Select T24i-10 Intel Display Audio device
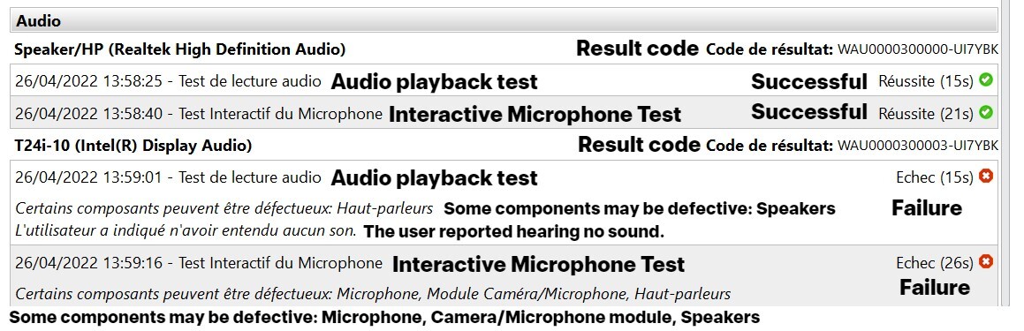Image resolution: width=1024 pixels, height=331 pixels. click(133, 145)
